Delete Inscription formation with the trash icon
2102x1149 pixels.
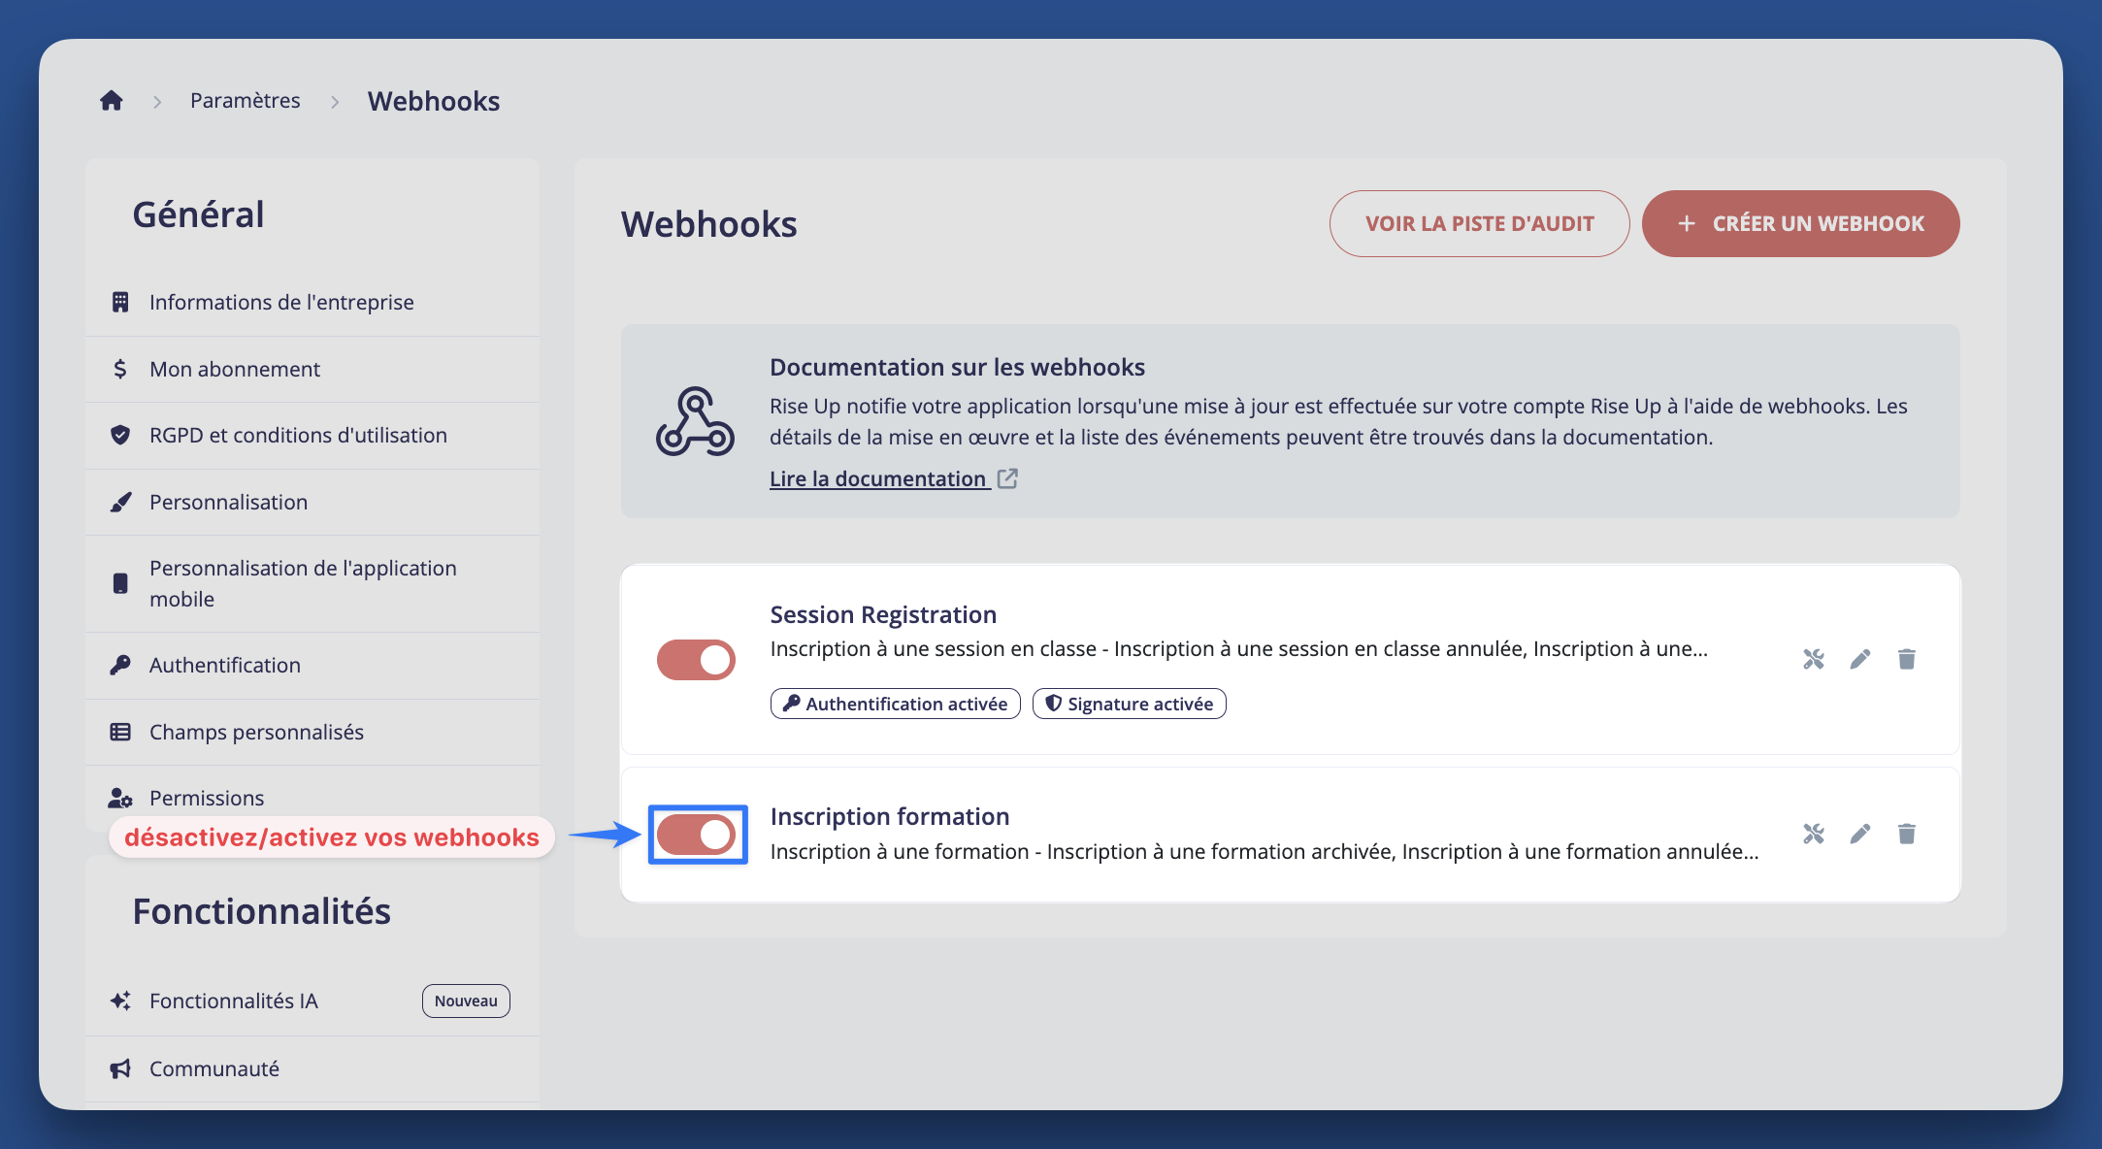point(1906,833)
